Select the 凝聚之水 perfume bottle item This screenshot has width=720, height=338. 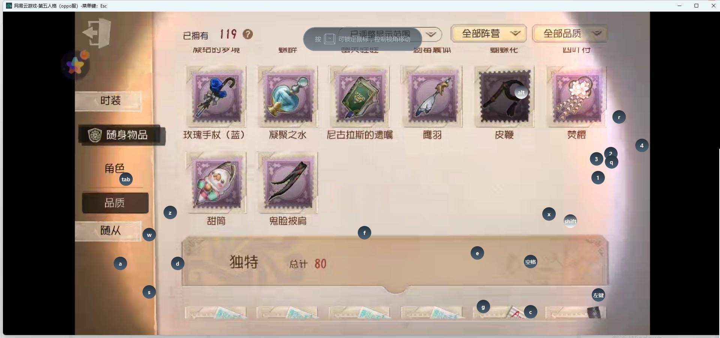288,96
